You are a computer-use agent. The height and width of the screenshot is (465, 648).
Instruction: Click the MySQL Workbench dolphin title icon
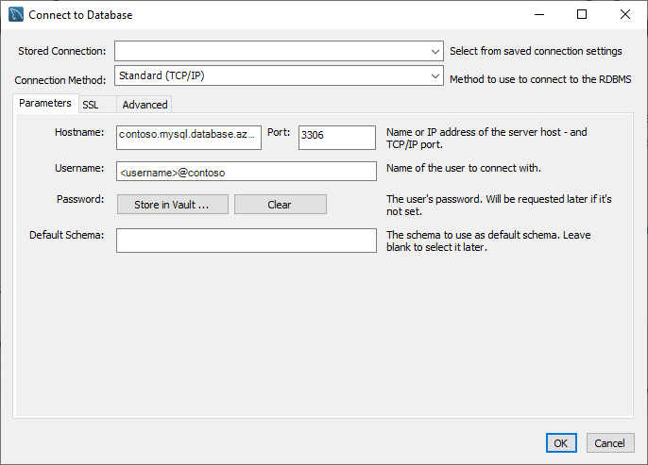coord(16,14)
